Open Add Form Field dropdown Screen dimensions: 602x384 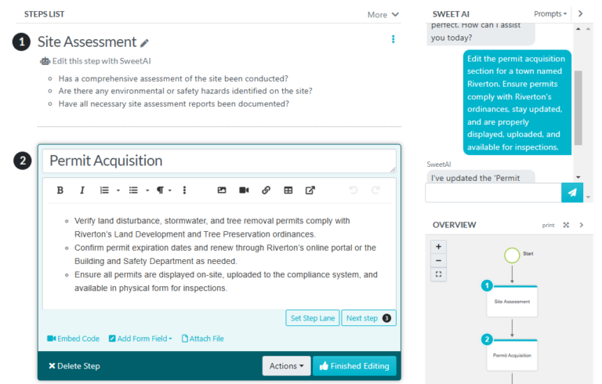(x=140, y=339)
